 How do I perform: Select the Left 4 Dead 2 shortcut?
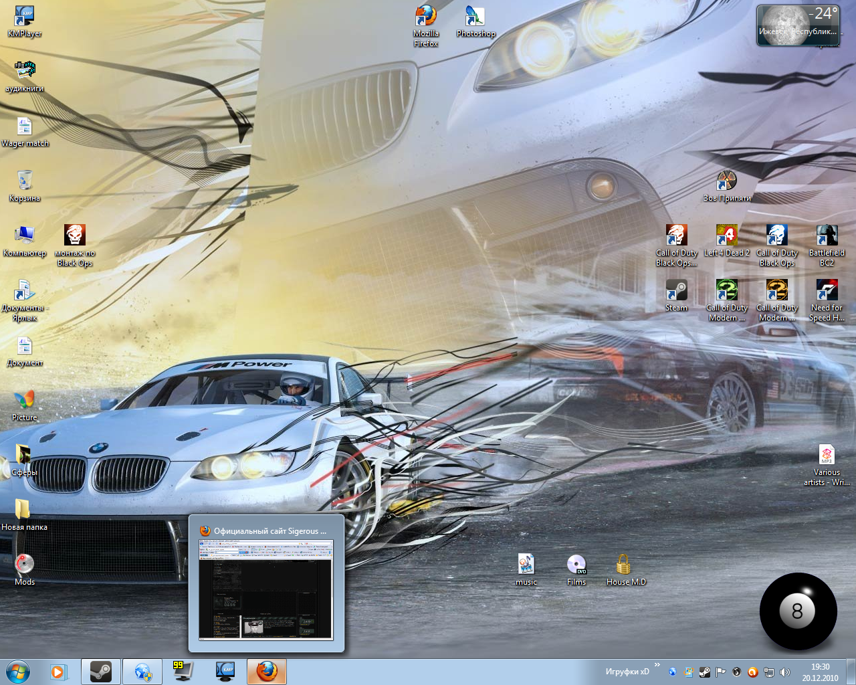pyautogui.click(x=727, y=240)
